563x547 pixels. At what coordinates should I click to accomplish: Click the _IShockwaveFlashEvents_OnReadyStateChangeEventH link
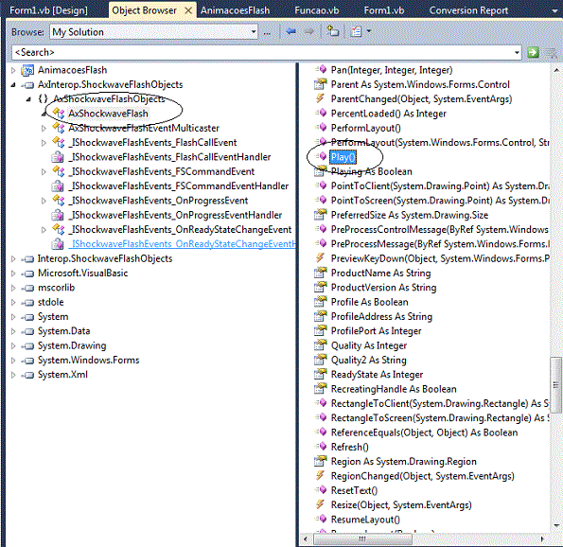[182, 244]
